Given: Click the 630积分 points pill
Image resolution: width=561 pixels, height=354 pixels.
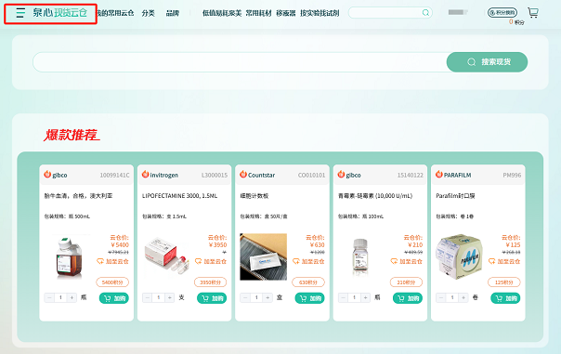Looking at the screenshot, I should [x=308, y=282].
